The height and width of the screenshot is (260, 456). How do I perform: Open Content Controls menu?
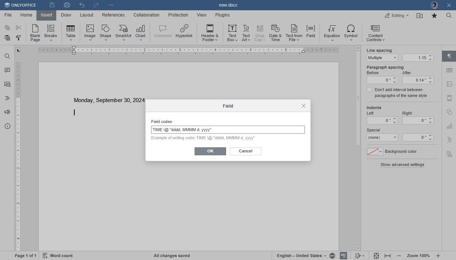tap(375, 33)
